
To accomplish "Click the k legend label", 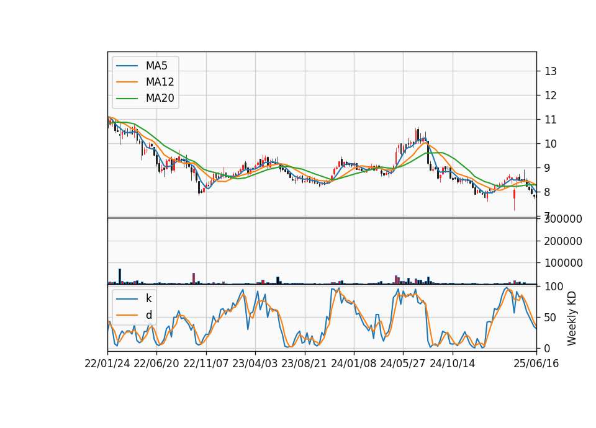I will 148,298.
